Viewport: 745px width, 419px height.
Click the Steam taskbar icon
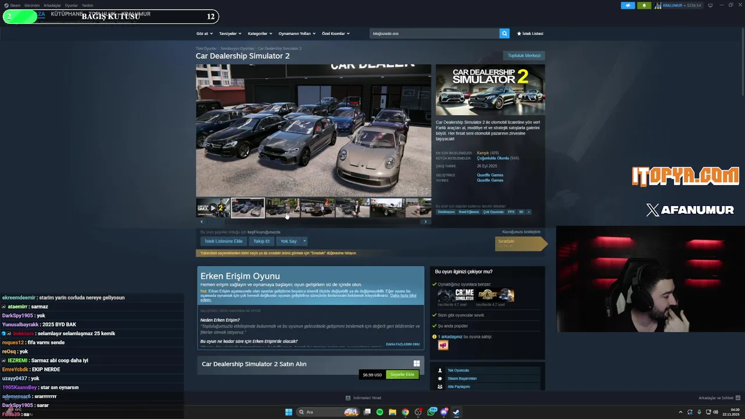point(456,412)
